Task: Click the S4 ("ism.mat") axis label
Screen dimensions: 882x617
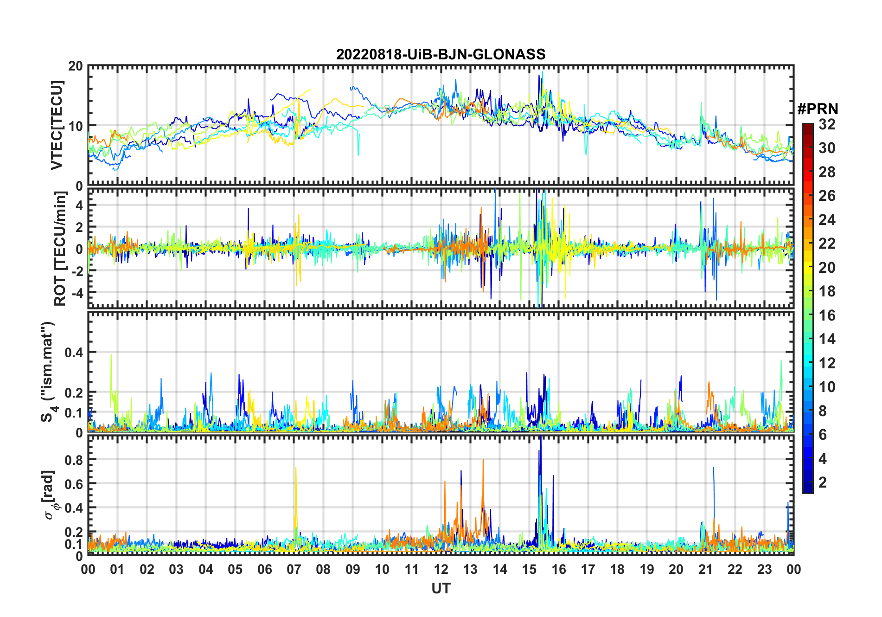Action: point(48,372)
